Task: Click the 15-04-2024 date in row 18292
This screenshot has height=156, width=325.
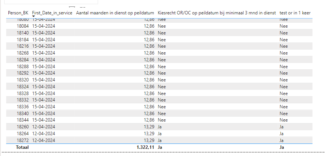Action: pos(44,73)
